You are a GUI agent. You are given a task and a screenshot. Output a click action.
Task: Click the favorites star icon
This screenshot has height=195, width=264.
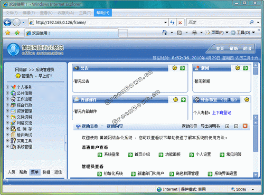[8, 33]
